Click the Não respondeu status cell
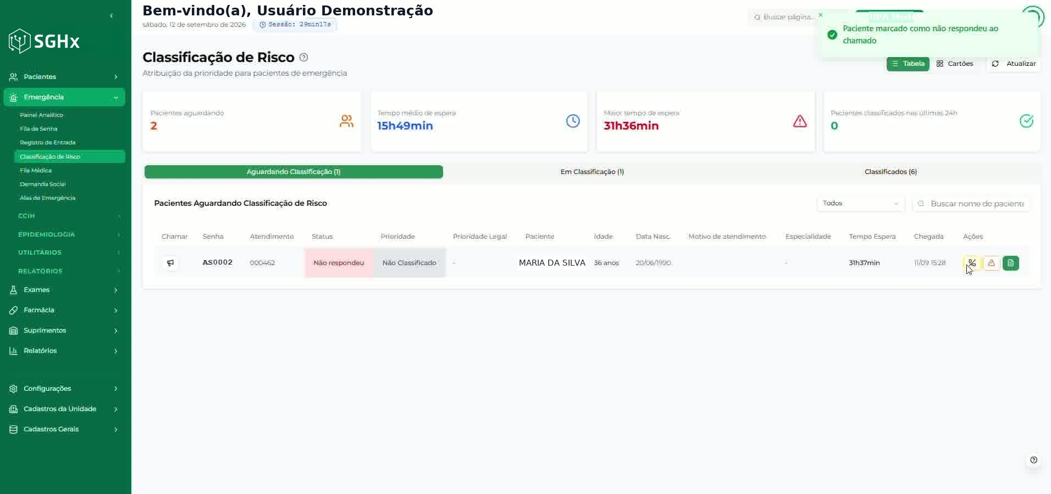 point(339,263)
